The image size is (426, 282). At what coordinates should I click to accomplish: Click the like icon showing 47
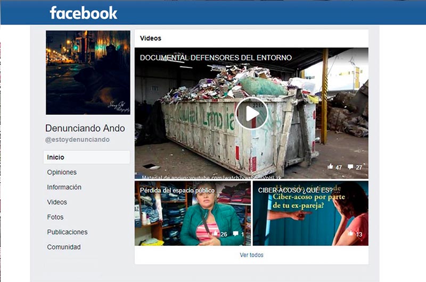click(x=330, y=167)
